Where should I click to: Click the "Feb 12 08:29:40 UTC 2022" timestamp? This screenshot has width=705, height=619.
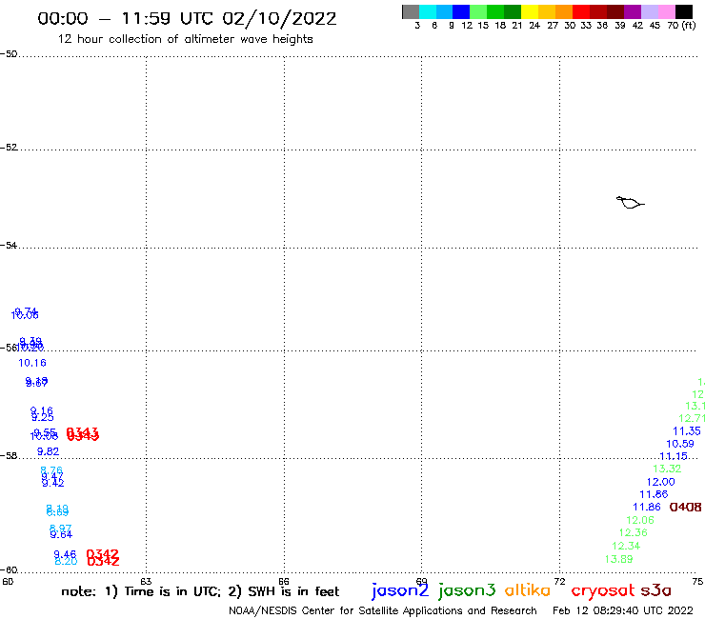pos(623,610)
